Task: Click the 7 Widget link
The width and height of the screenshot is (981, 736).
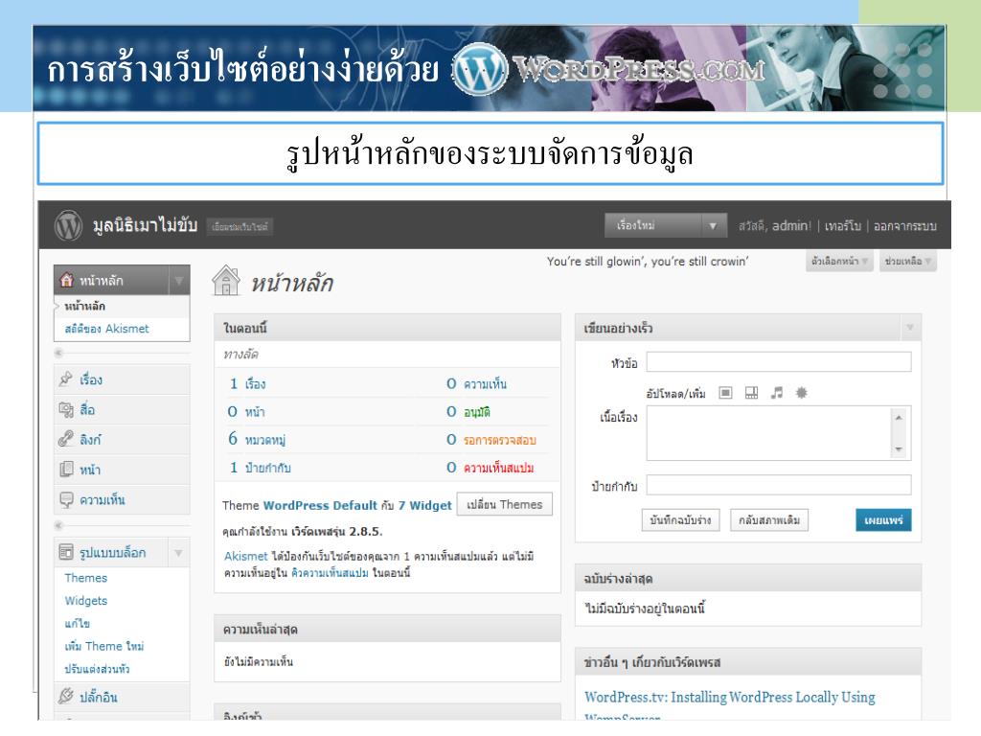Action: point(424,505)
